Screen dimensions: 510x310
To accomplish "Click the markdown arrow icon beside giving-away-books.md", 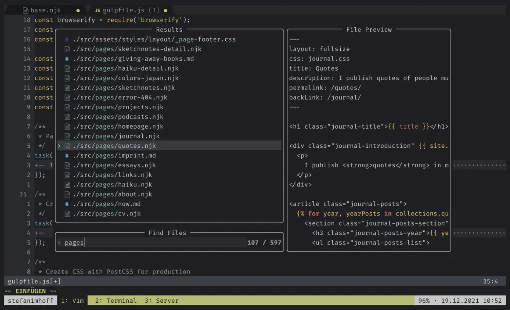I will 67,59.
